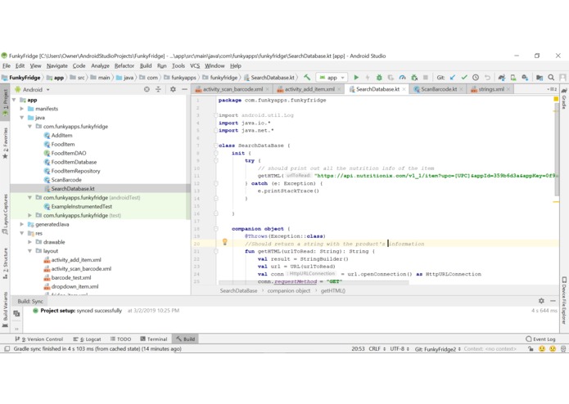Toggle the build view mode icon in Build panel

[x=16, y=314]
